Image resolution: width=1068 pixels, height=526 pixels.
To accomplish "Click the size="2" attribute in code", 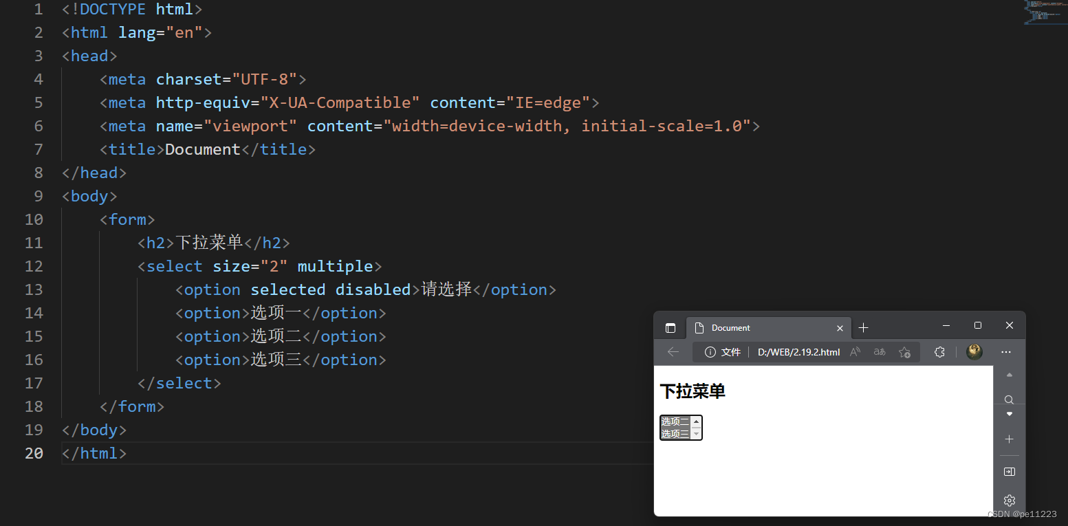I will (250, 267).
